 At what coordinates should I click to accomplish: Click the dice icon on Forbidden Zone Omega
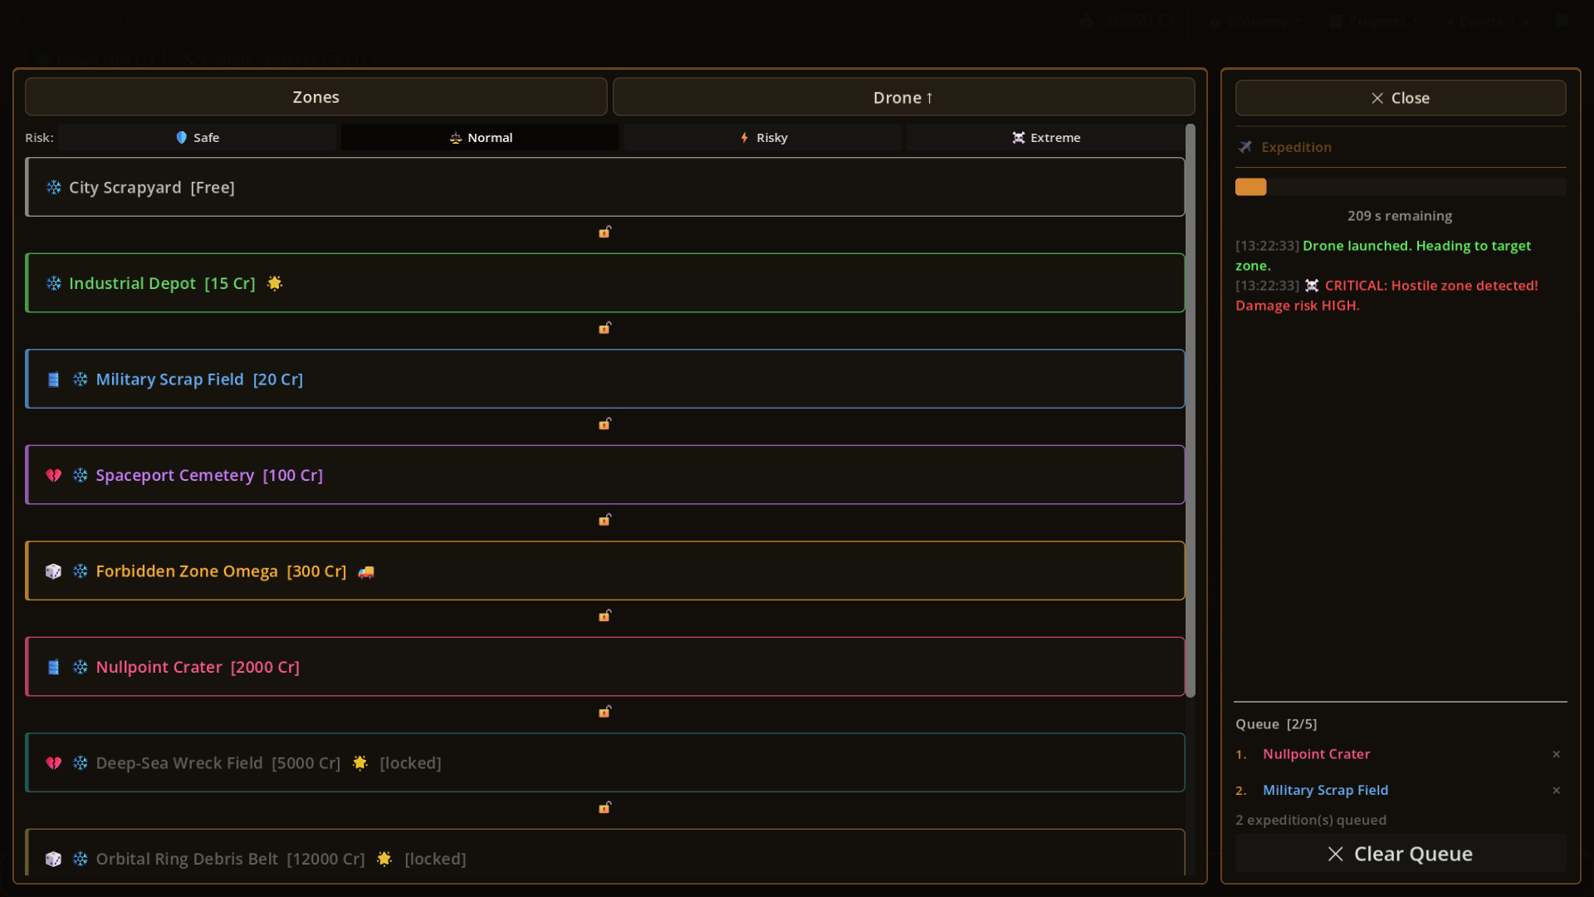coord(54,571)
